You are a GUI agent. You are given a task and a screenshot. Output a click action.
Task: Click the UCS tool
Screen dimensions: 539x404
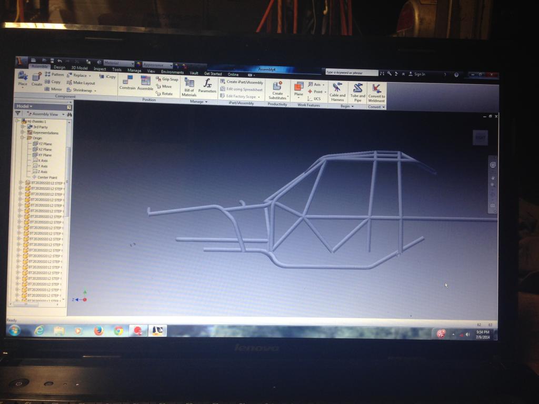click(314, 99)
